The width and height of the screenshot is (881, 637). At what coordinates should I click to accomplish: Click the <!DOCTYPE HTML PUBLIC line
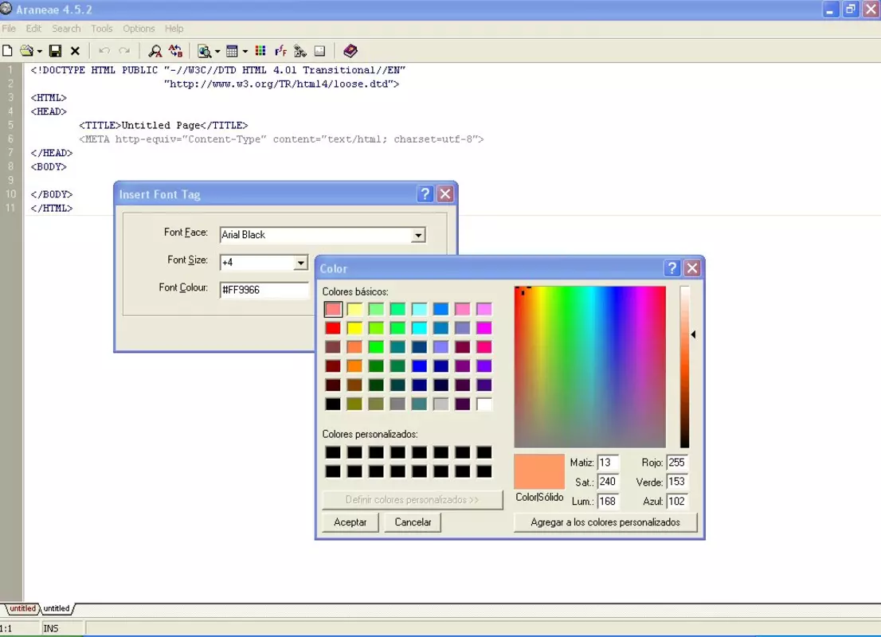coord(218,70)
